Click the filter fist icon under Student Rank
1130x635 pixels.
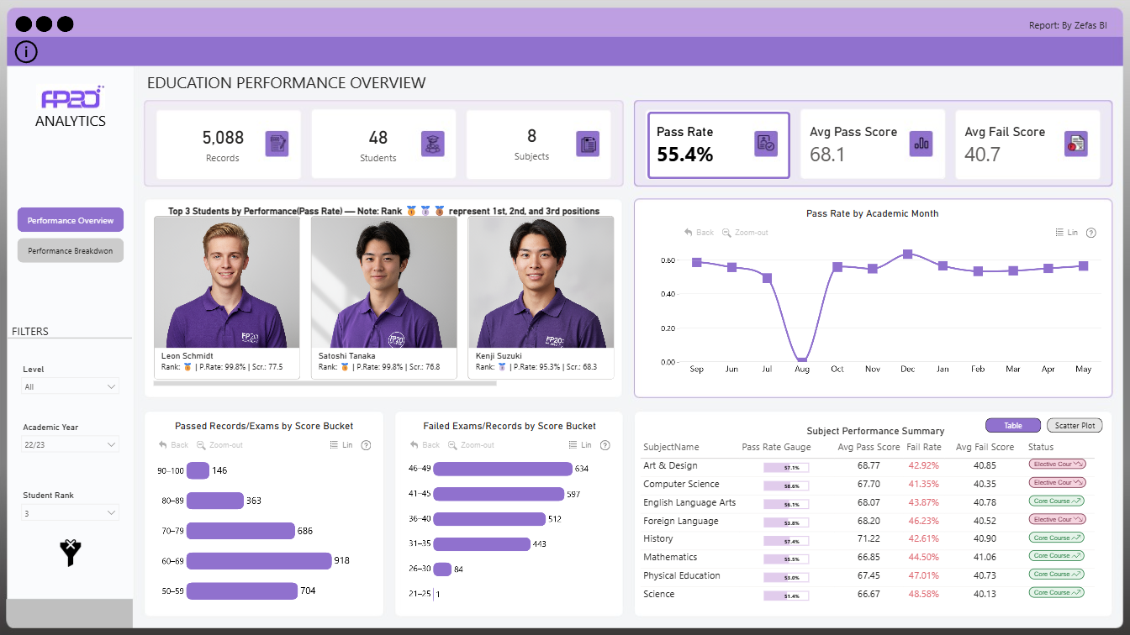70,553
